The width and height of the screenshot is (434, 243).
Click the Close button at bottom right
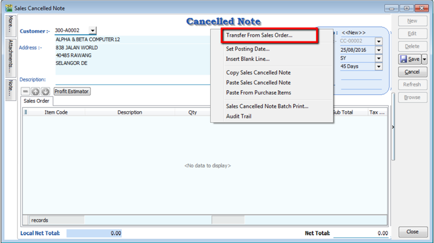[x=412, y=232]
